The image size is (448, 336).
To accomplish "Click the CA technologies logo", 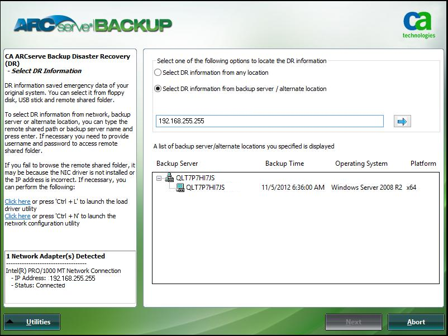I will [419, 25].
